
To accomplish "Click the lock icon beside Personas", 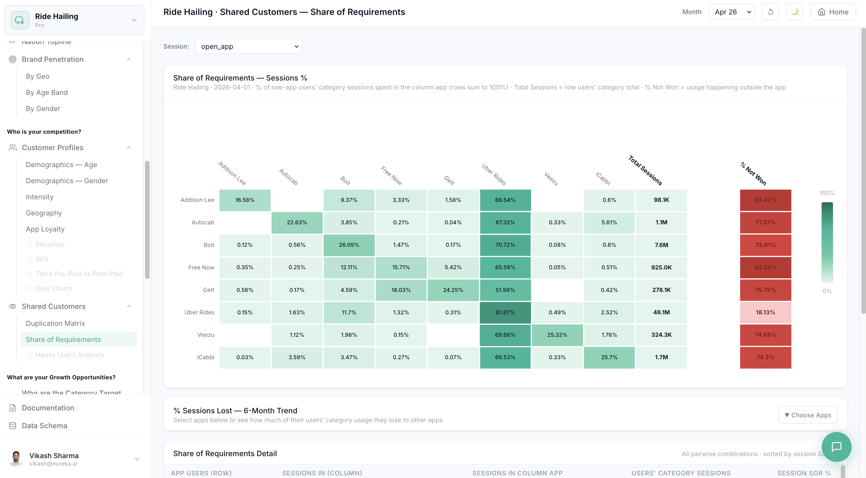I will click(29, 244).
